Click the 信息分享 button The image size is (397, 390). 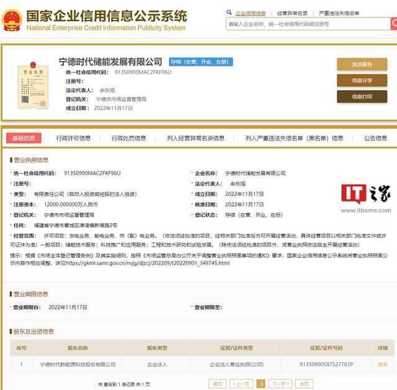[362, 81]
